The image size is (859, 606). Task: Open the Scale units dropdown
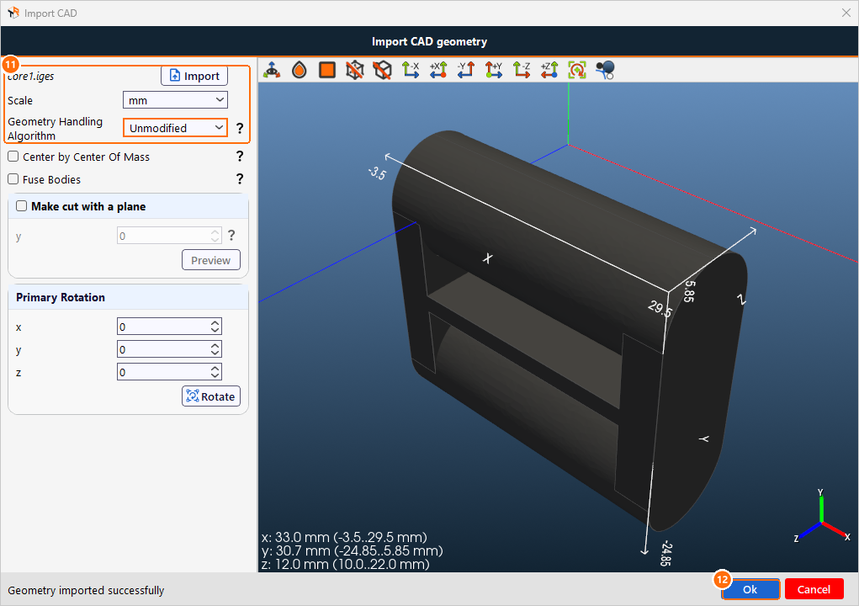[175, 100]
